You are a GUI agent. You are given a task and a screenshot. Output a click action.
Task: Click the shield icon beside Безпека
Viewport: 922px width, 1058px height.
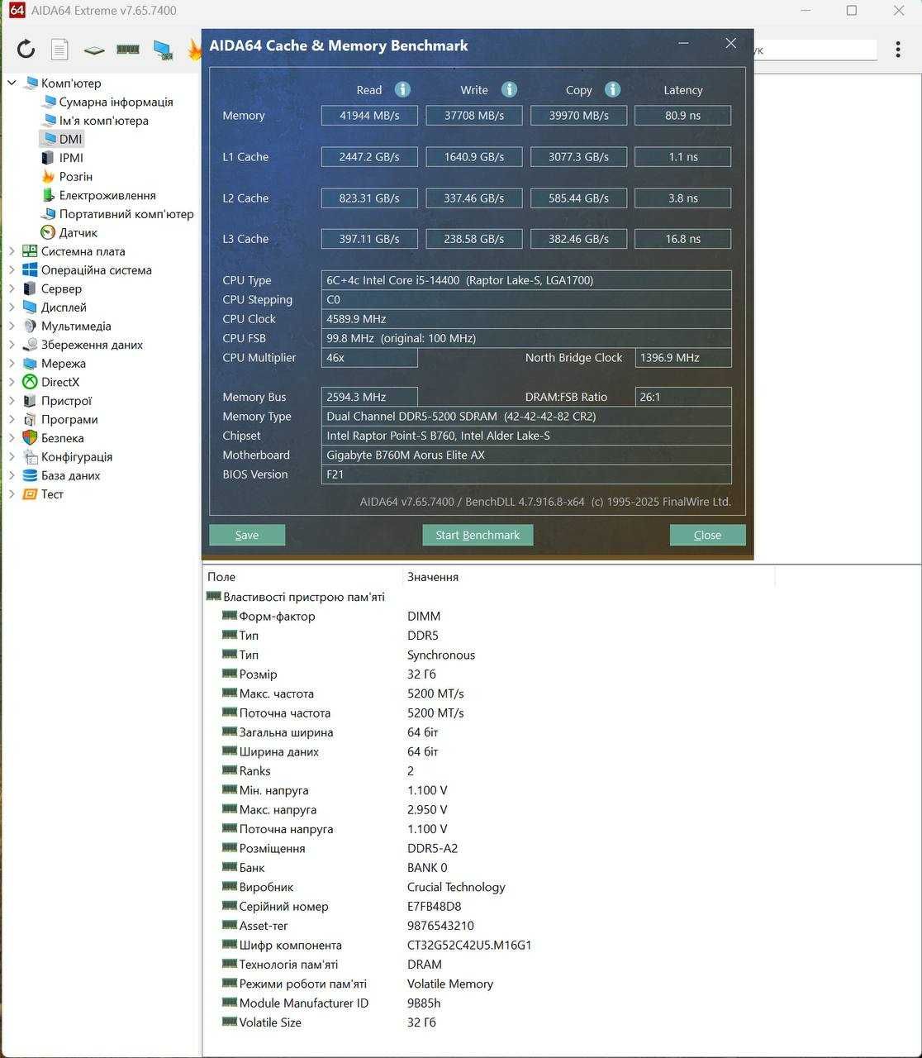click(30, 438)
